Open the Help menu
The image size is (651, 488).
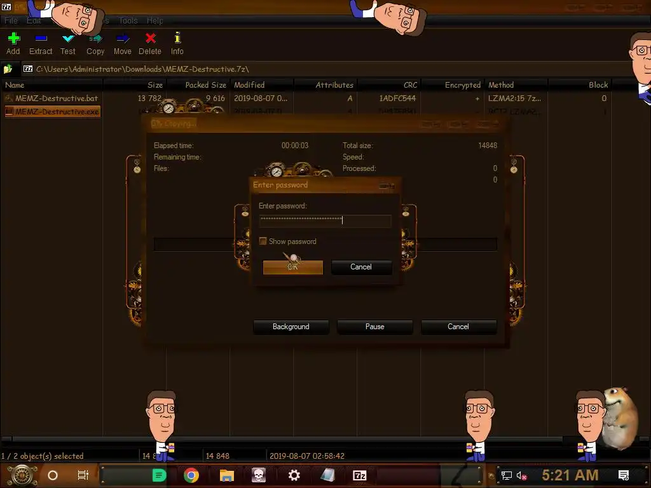tap(155, 20)
